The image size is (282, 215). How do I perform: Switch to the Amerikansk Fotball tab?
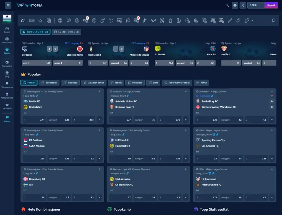[x=177, y=83]
